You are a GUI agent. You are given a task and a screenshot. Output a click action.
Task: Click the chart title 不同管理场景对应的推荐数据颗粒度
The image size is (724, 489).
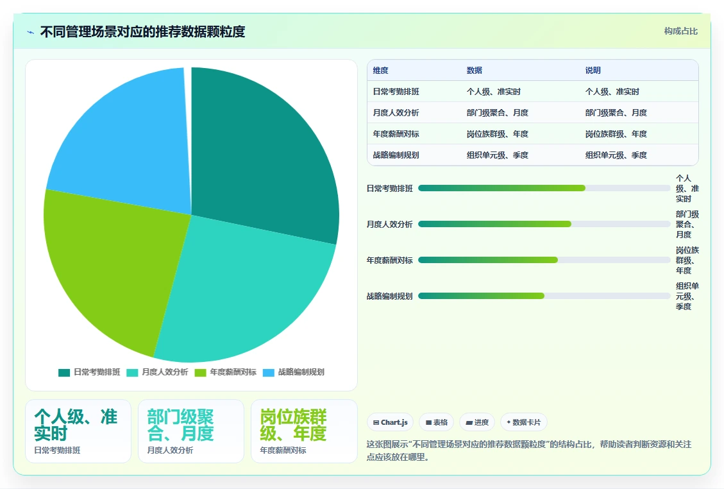tap(142, 32)
